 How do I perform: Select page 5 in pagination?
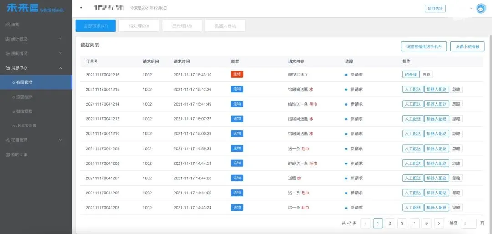(426, 224)
